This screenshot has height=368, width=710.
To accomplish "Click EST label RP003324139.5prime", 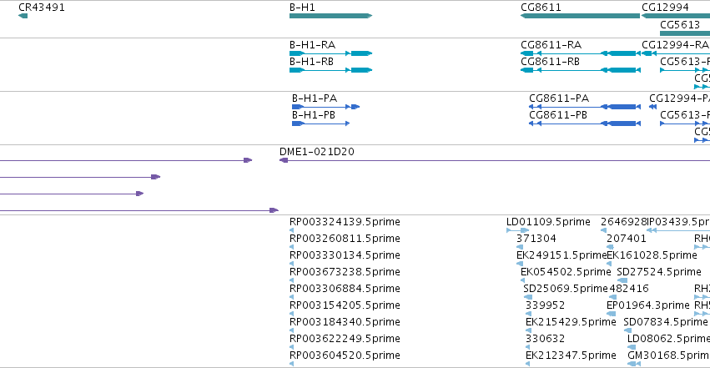I will [x=345, y=222].
